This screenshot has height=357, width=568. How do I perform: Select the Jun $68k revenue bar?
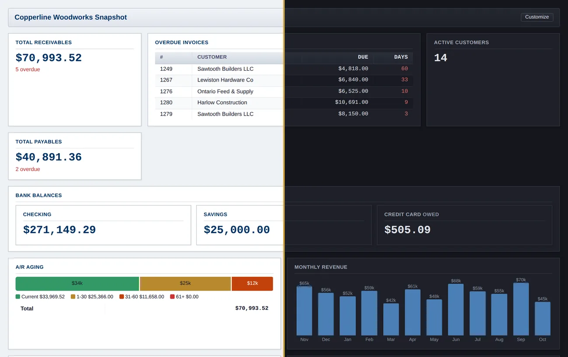[x=456, y=310]
